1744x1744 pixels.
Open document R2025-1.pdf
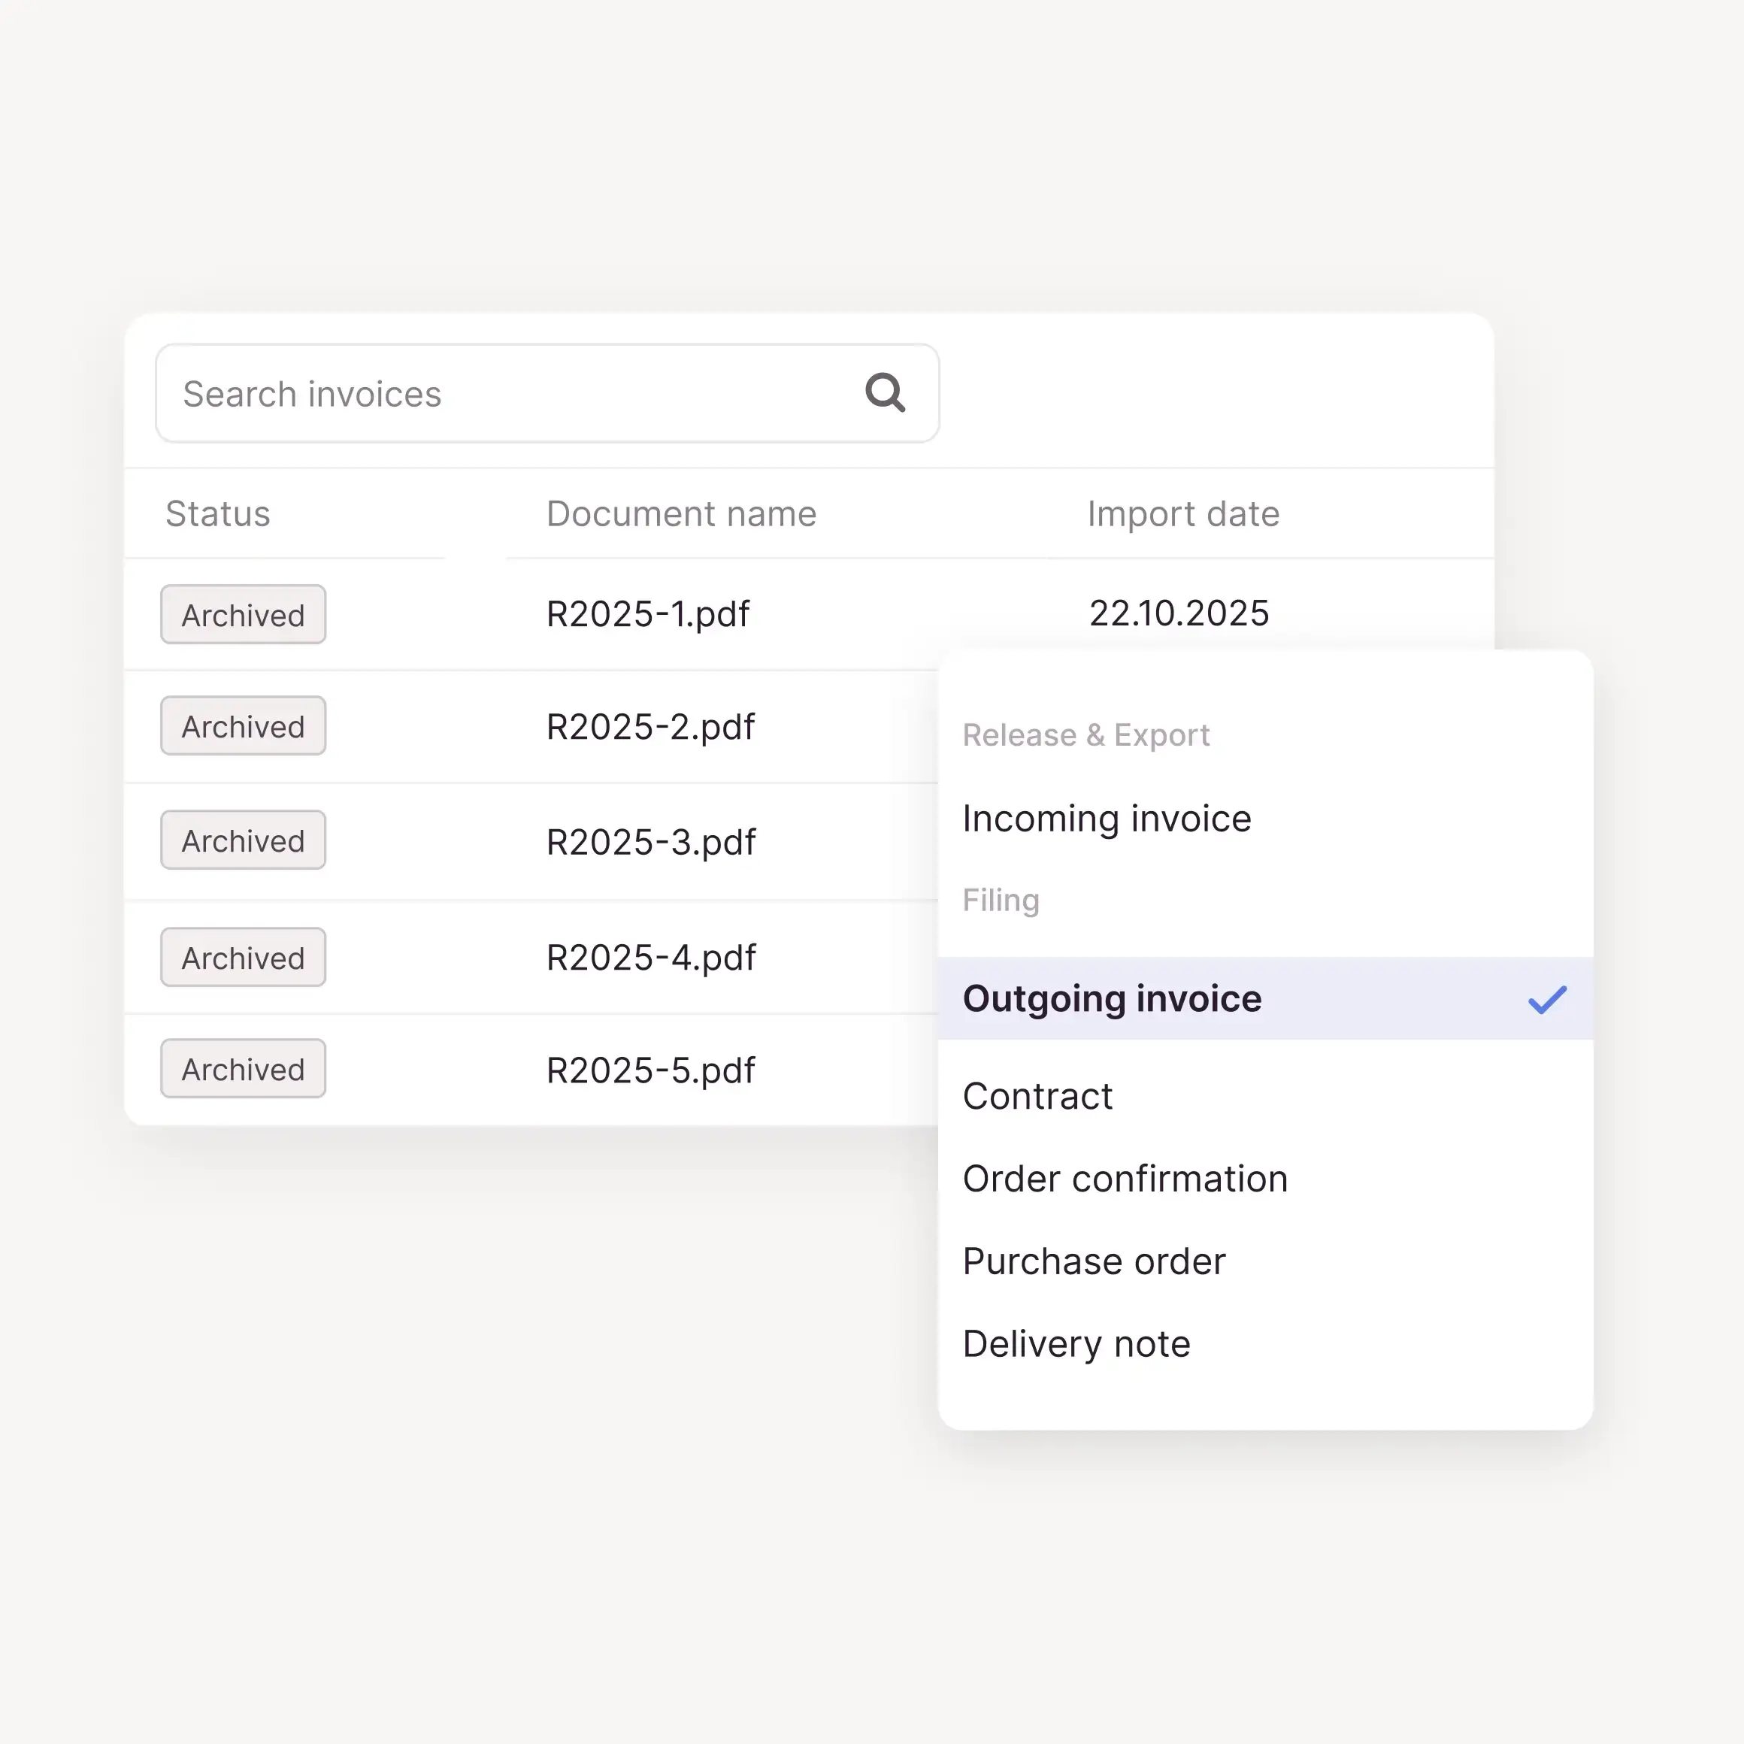[x=647, y=614]
